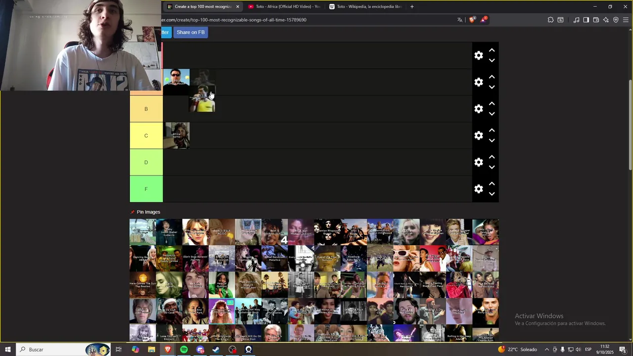Open Spotify from the taskbar

point(184,350)
